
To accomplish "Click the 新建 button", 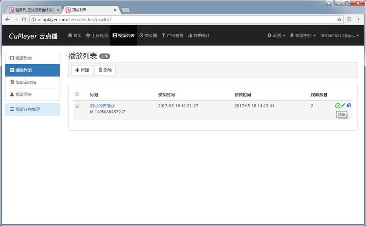I will [x=82, y=70].
